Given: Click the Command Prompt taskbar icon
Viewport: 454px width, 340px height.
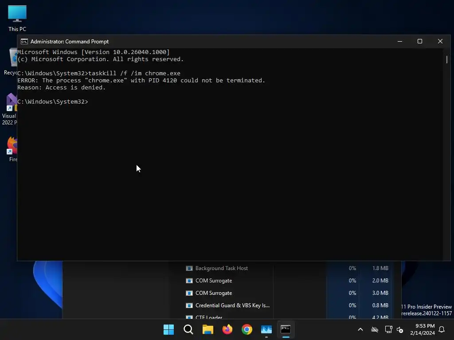Looking at the screenshot, I should coord(286,329).
